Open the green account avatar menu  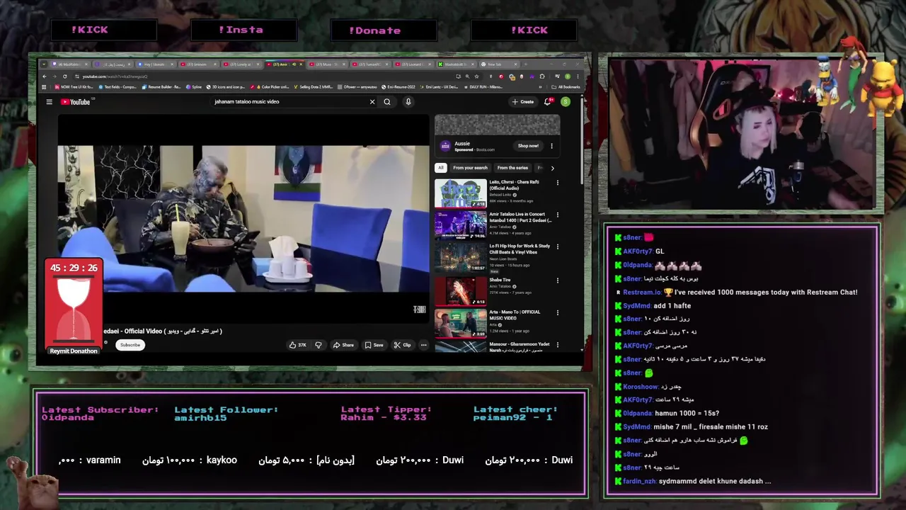click(x=566, y=102)
